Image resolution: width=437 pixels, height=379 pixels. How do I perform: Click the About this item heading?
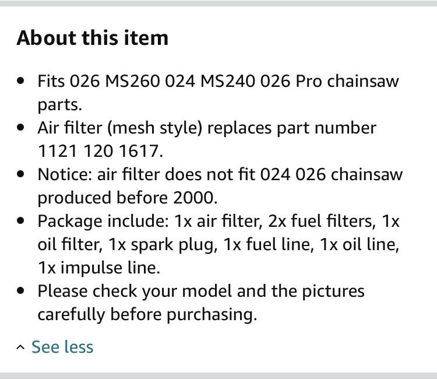click(93, 38)
